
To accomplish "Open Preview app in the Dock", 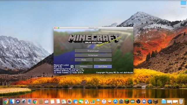I will click(x=29, y=101).
